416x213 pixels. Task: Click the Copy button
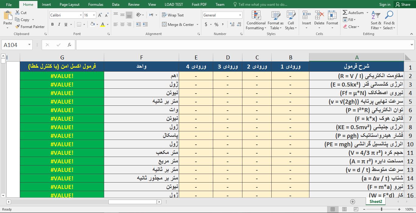(x=22, y=20)
